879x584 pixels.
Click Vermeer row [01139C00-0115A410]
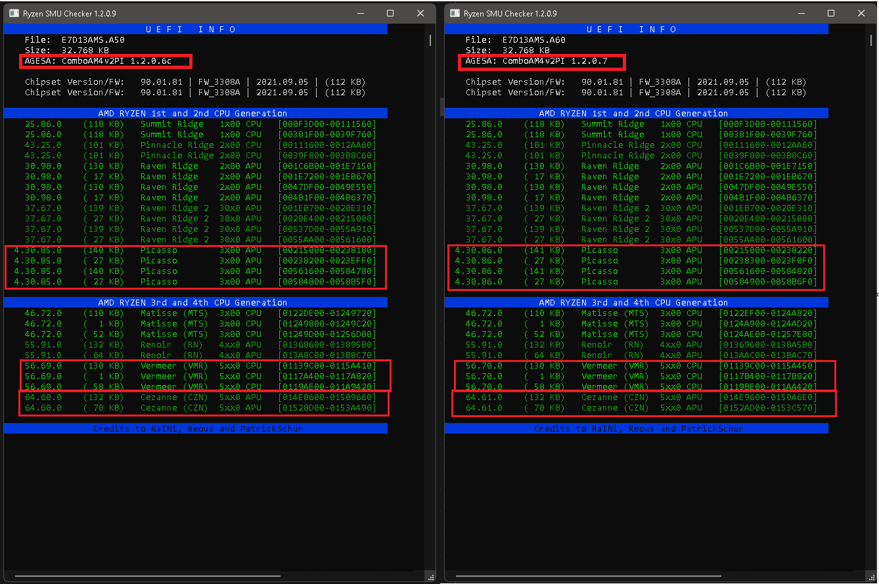click(x=201, y=366)
